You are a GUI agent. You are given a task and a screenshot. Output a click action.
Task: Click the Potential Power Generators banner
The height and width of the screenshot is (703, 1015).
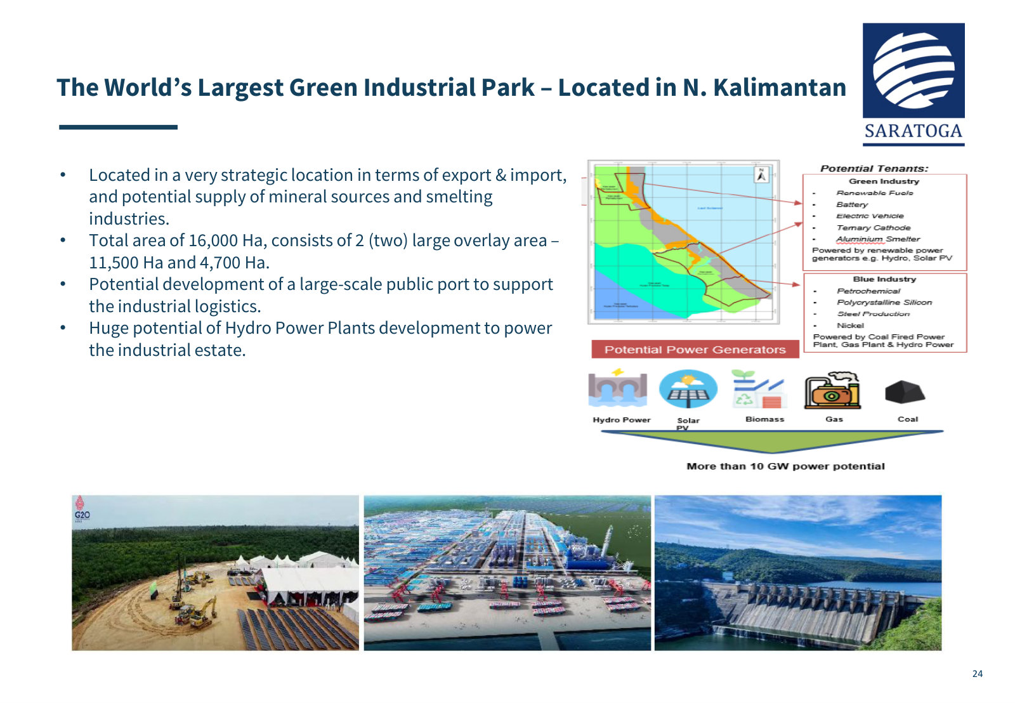click(695, 350)
